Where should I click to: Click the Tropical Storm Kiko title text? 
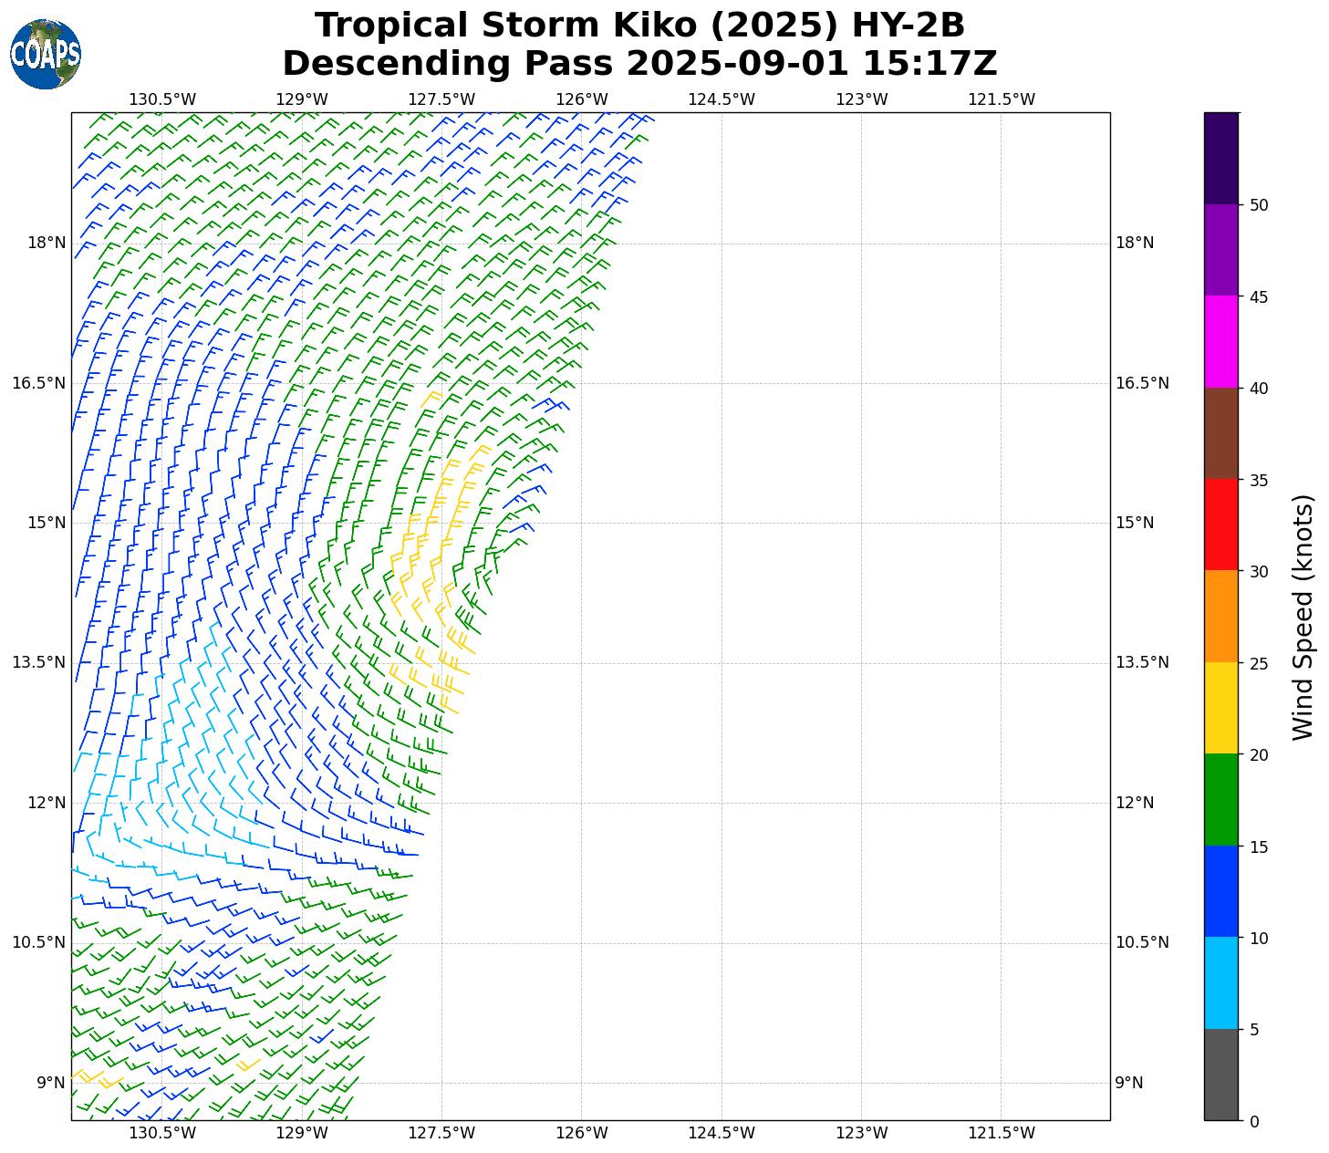click(639, 26)
